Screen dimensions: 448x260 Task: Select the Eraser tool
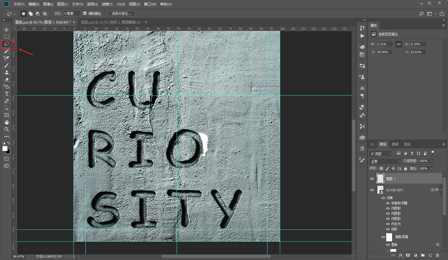[7, 80]
